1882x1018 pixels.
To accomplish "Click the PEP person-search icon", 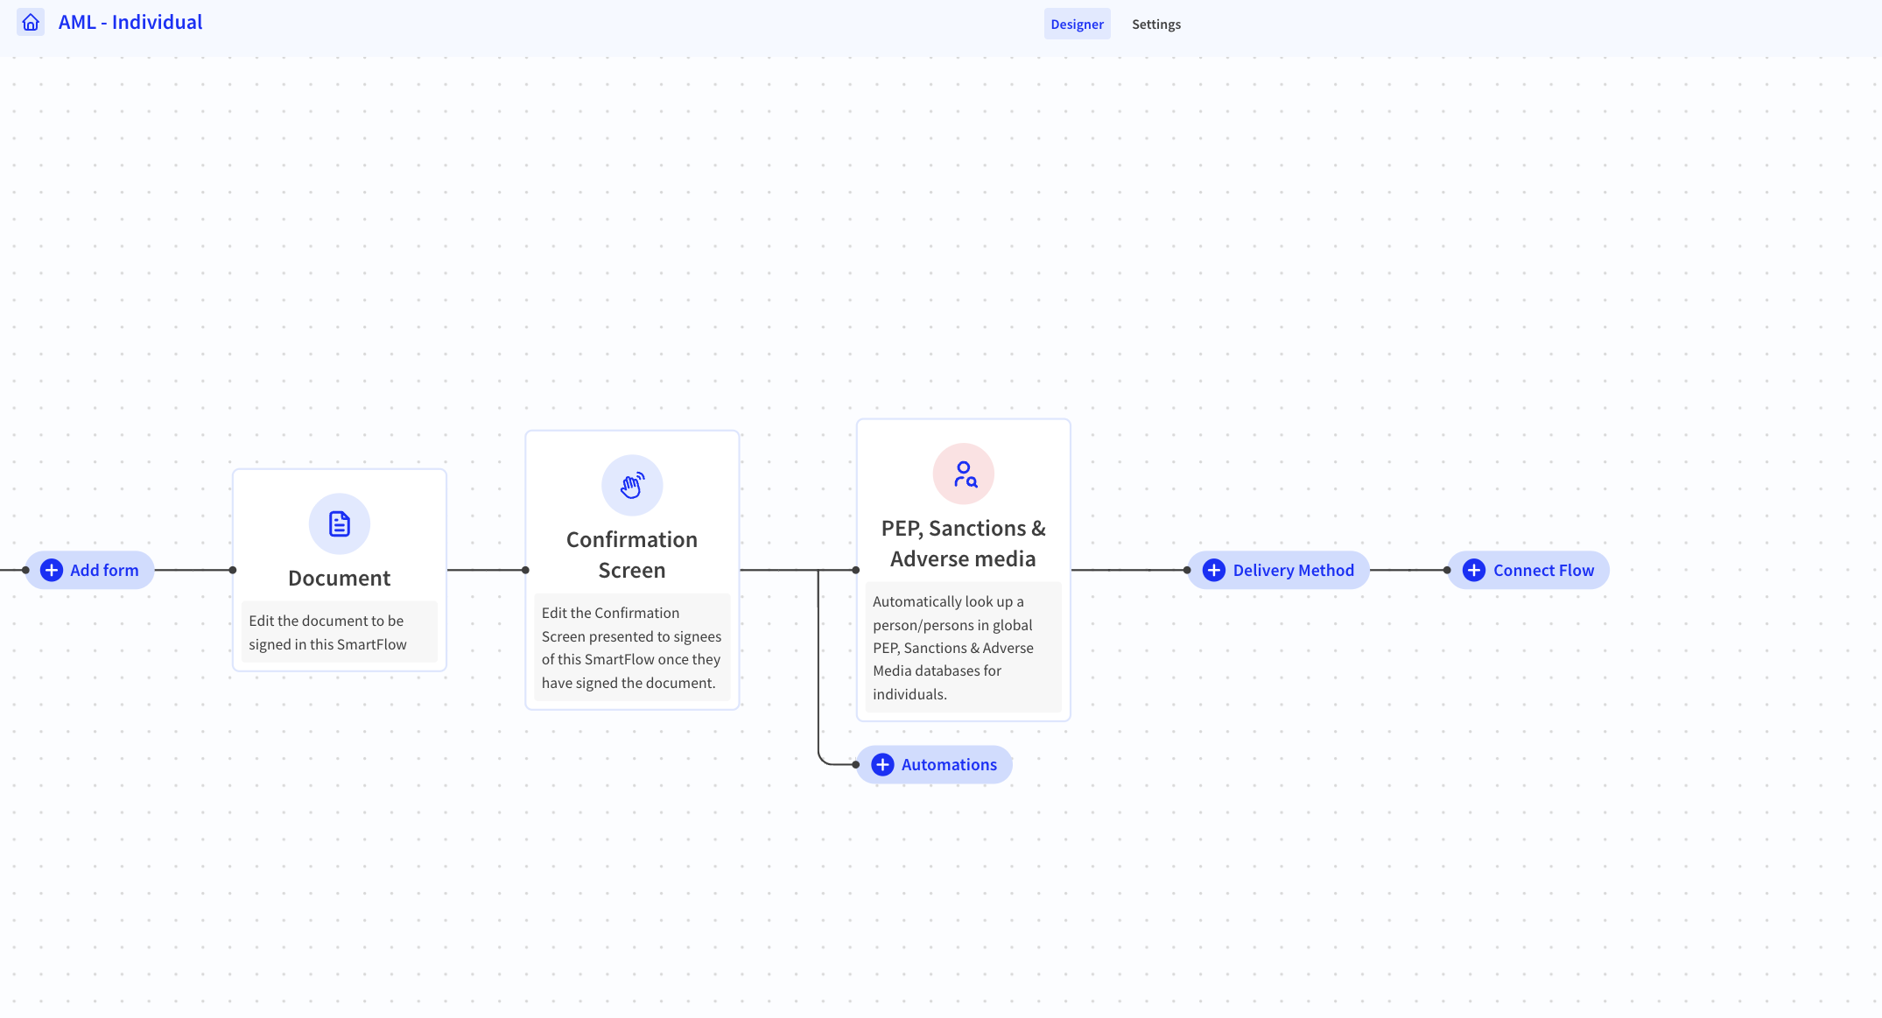I will pyautogui.click(x=964, y=474).
